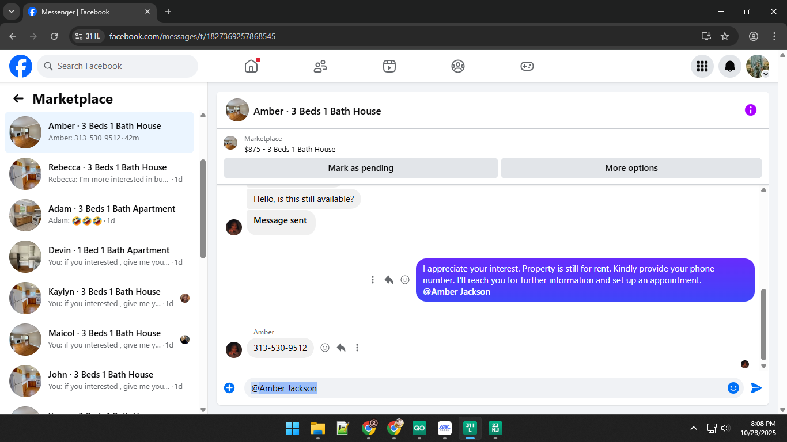Viewport: 787px width, 442px height.
Task: Click the site info button in address bar
Action: tap(88, 36)
